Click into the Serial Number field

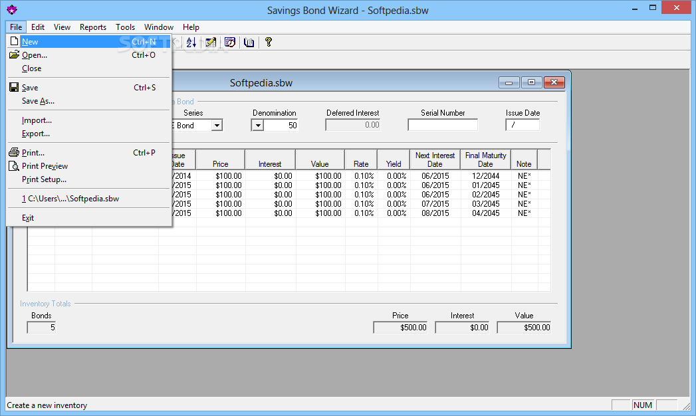point(443,125)
